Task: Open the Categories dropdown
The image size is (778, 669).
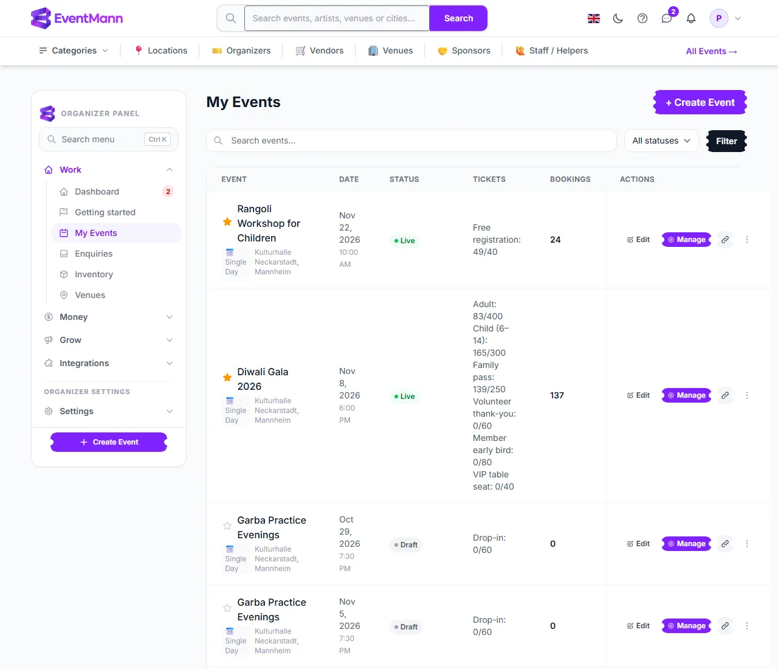Action: pos(74,50)
